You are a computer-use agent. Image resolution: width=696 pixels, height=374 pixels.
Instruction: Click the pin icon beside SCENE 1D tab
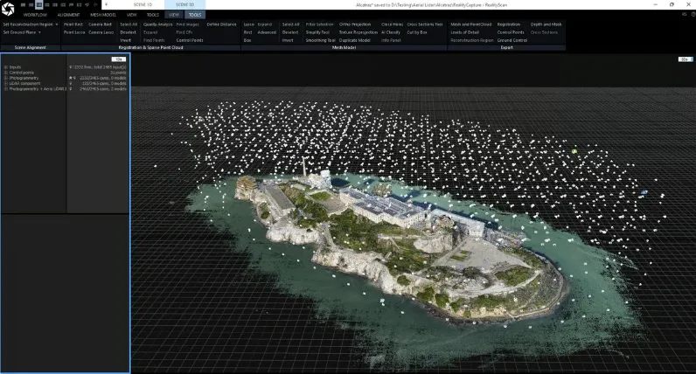106,5
